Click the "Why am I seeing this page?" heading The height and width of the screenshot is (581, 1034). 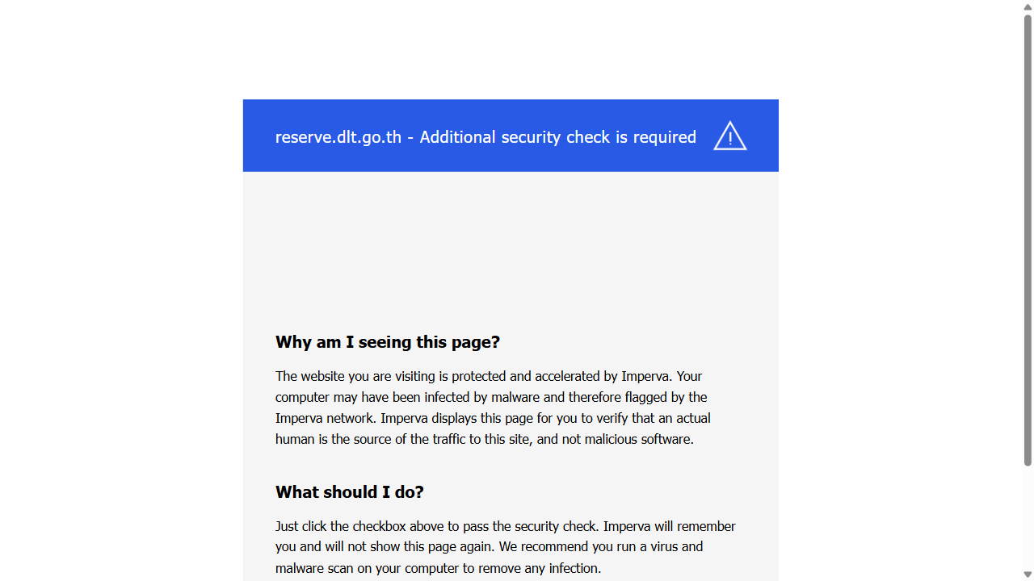click(x=388, y=342)
